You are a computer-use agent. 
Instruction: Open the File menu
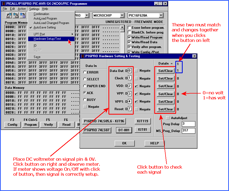pos(5,9)
